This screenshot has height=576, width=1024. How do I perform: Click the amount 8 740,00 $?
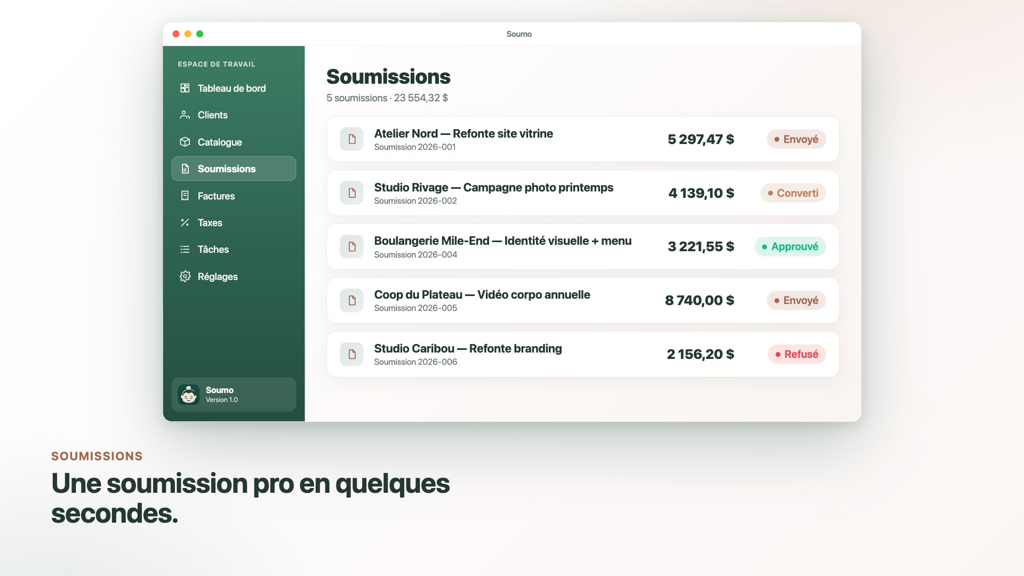700,300
